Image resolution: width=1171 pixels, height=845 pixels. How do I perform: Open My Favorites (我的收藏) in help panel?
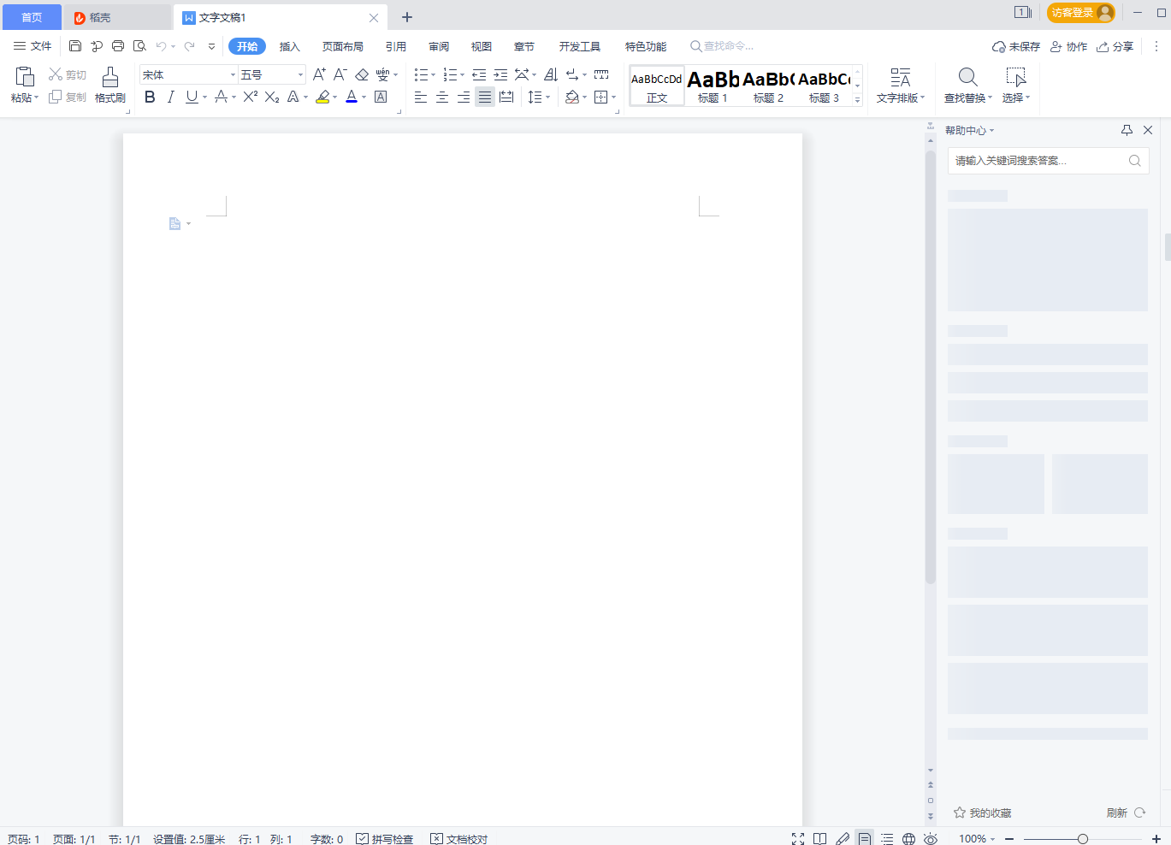pyautogui.click(x=983, y=812)
